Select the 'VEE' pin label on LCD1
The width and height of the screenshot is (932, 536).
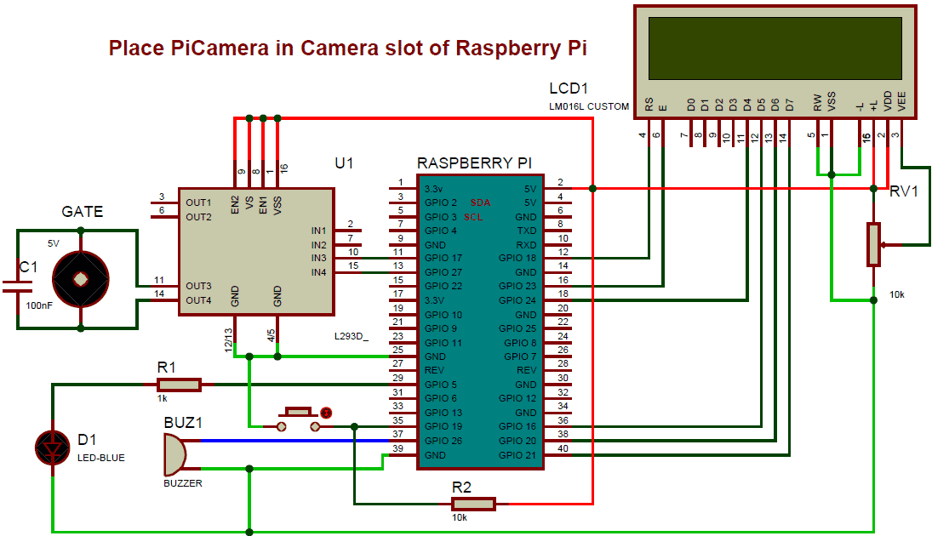tap(901, 101)
